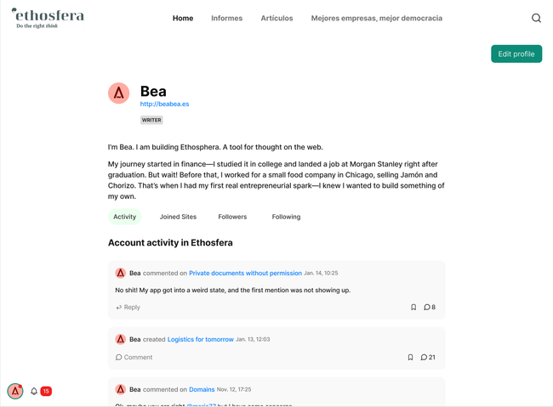This screenshot has width=553, height=407.
Task: Bookmark the Logistics for tomorrow post
Action: tap(410, 358)
